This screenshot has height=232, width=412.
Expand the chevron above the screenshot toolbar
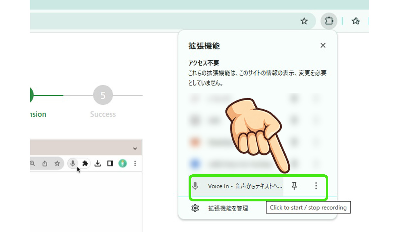(135, 148)
